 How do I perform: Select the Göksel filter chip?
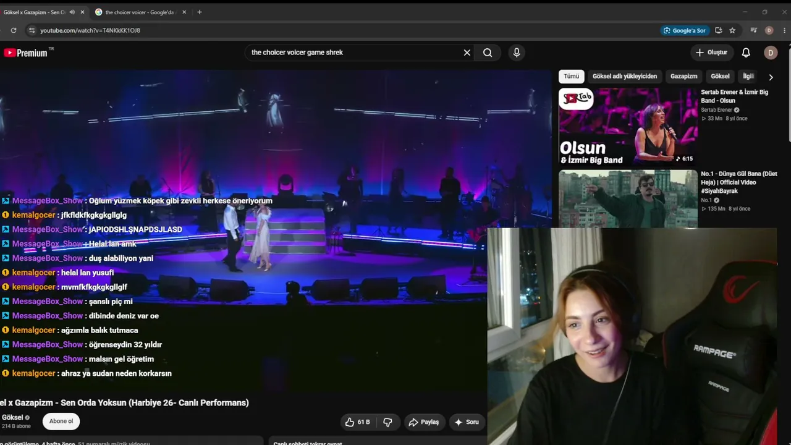(720, 76)
